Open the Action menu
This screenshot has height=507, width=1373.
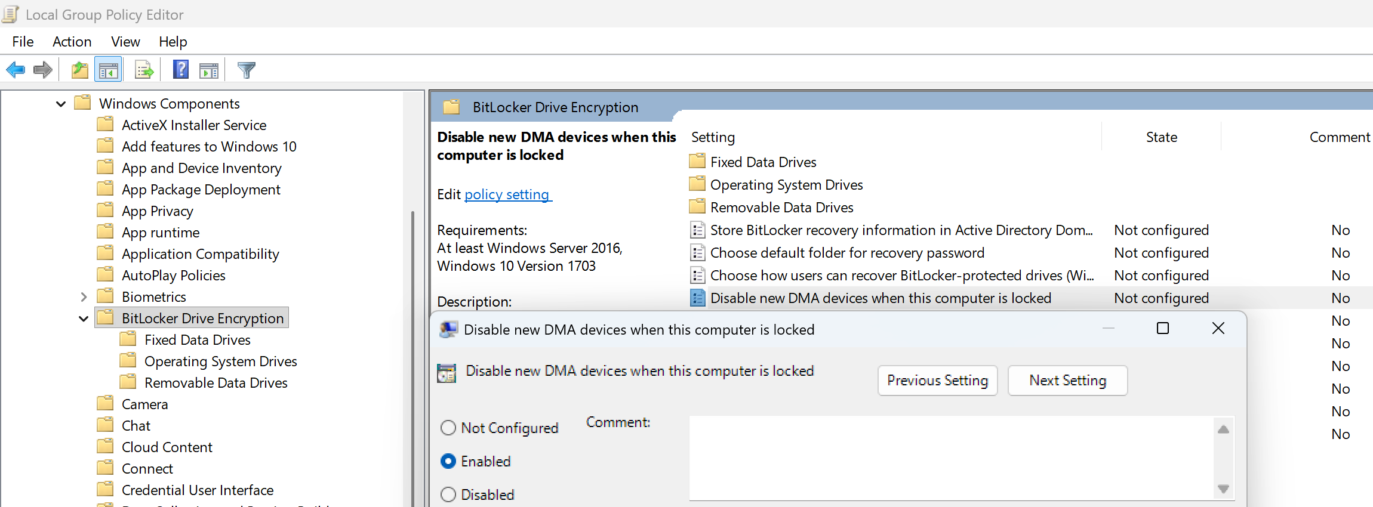tap(72, 42)
